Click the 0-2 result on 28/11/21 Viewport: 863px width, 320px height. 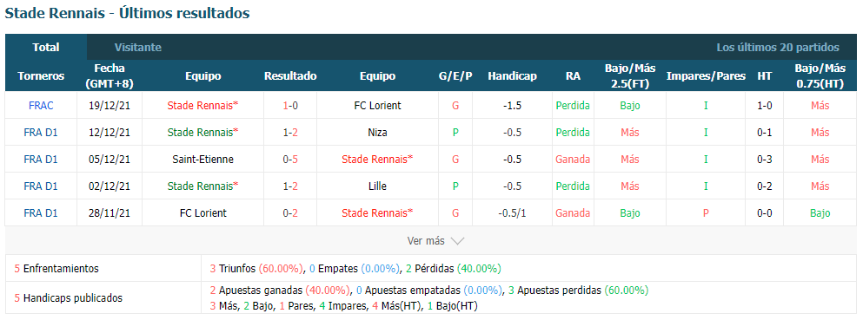pos(290,213)
